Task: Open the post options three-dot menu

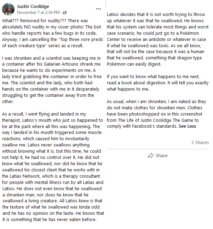Action: pos(99,9)
